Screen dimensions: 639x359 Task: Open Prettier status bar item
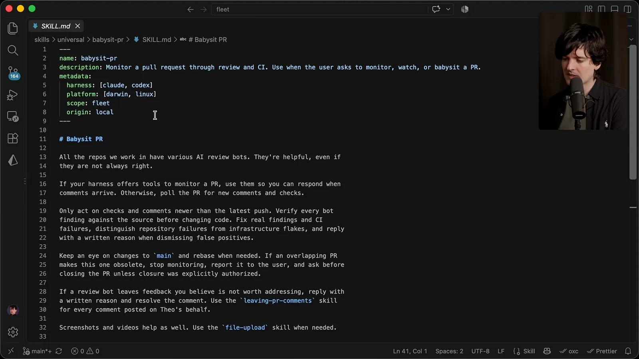pos(602,351)
